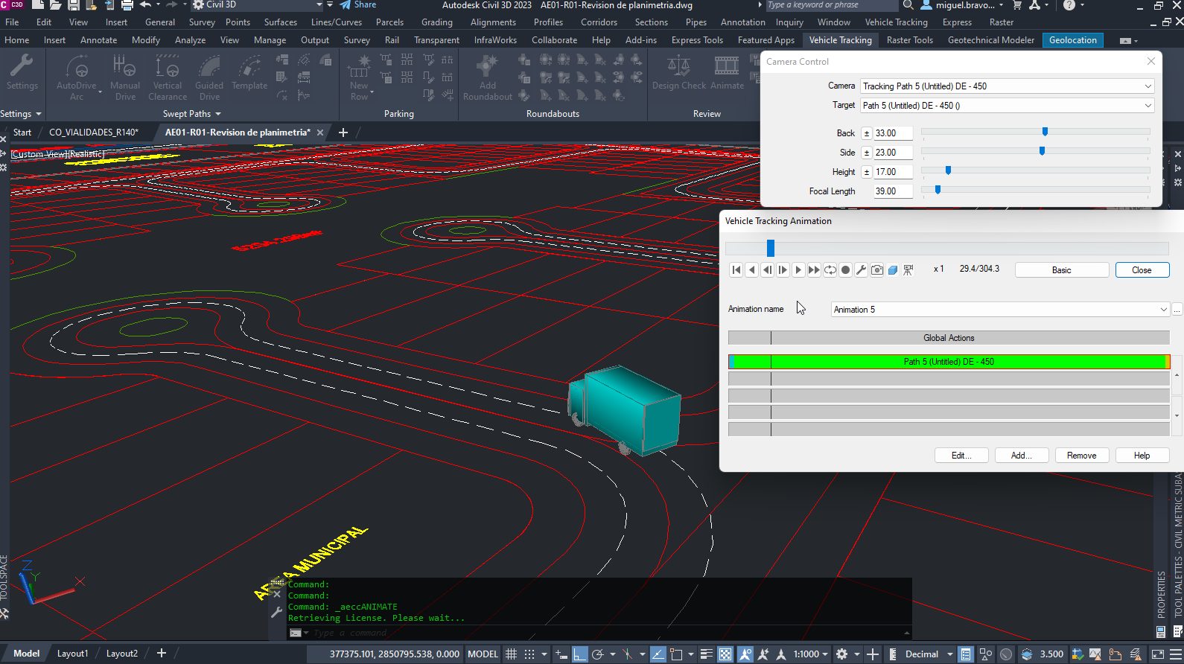Image resolution: width=1184 pixels, height=664 pixels.
Task: Open the Animate tool in Review panel
Action: coord(727,73)
